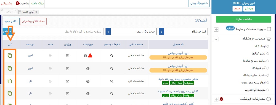Screen dimensions: 276x105
Task: Edit the دوره آموزش ریاضی row with red triangle
Action: 67,56
